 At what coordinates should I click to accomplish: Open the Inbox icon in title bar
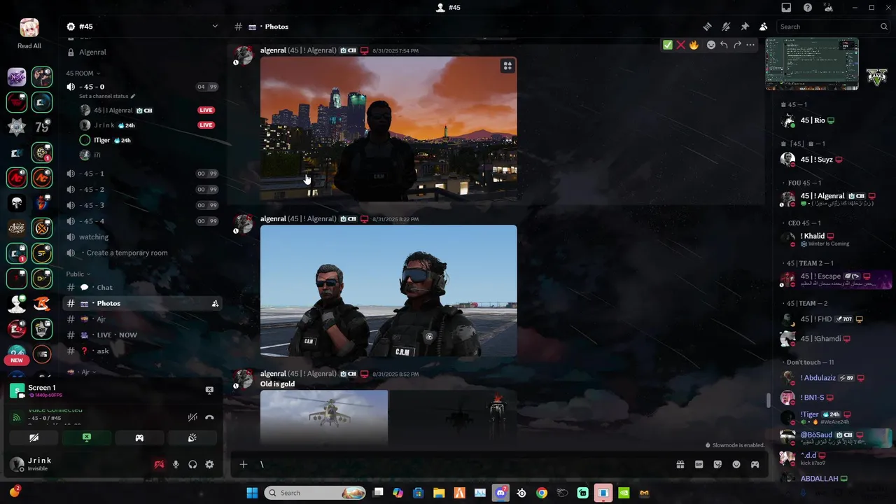pos(786,8)
